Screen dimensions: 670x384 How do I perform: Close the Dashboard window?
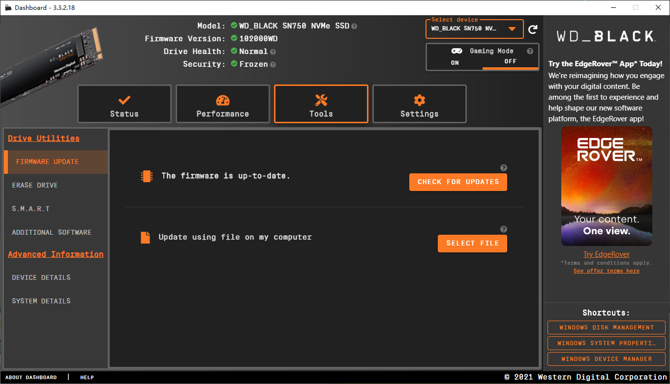click(x=658, y=7)
